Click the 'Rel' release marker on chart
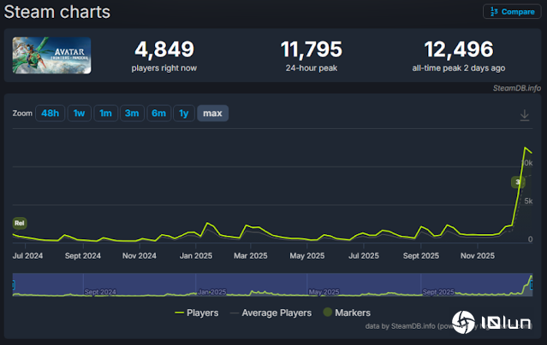The image size is (547, 345). click(x=19, y=223)
